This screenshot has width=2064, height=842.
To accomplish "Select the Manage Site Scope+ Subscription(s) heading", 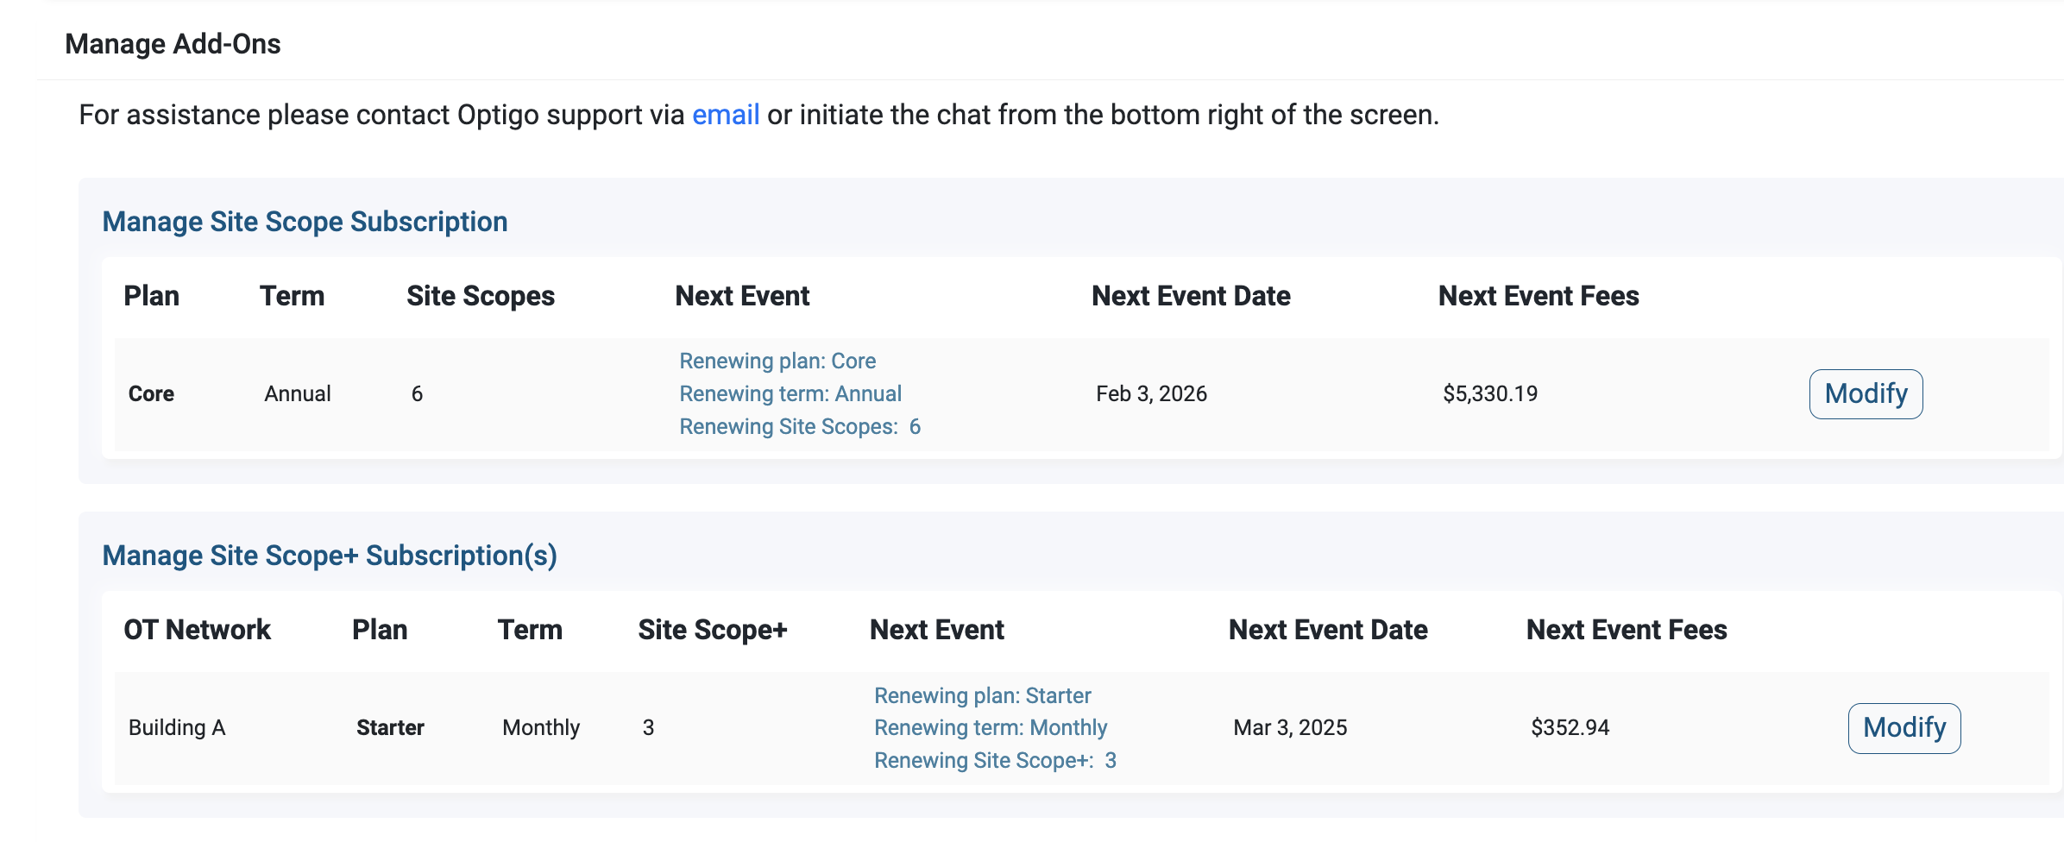I will 330,556.
